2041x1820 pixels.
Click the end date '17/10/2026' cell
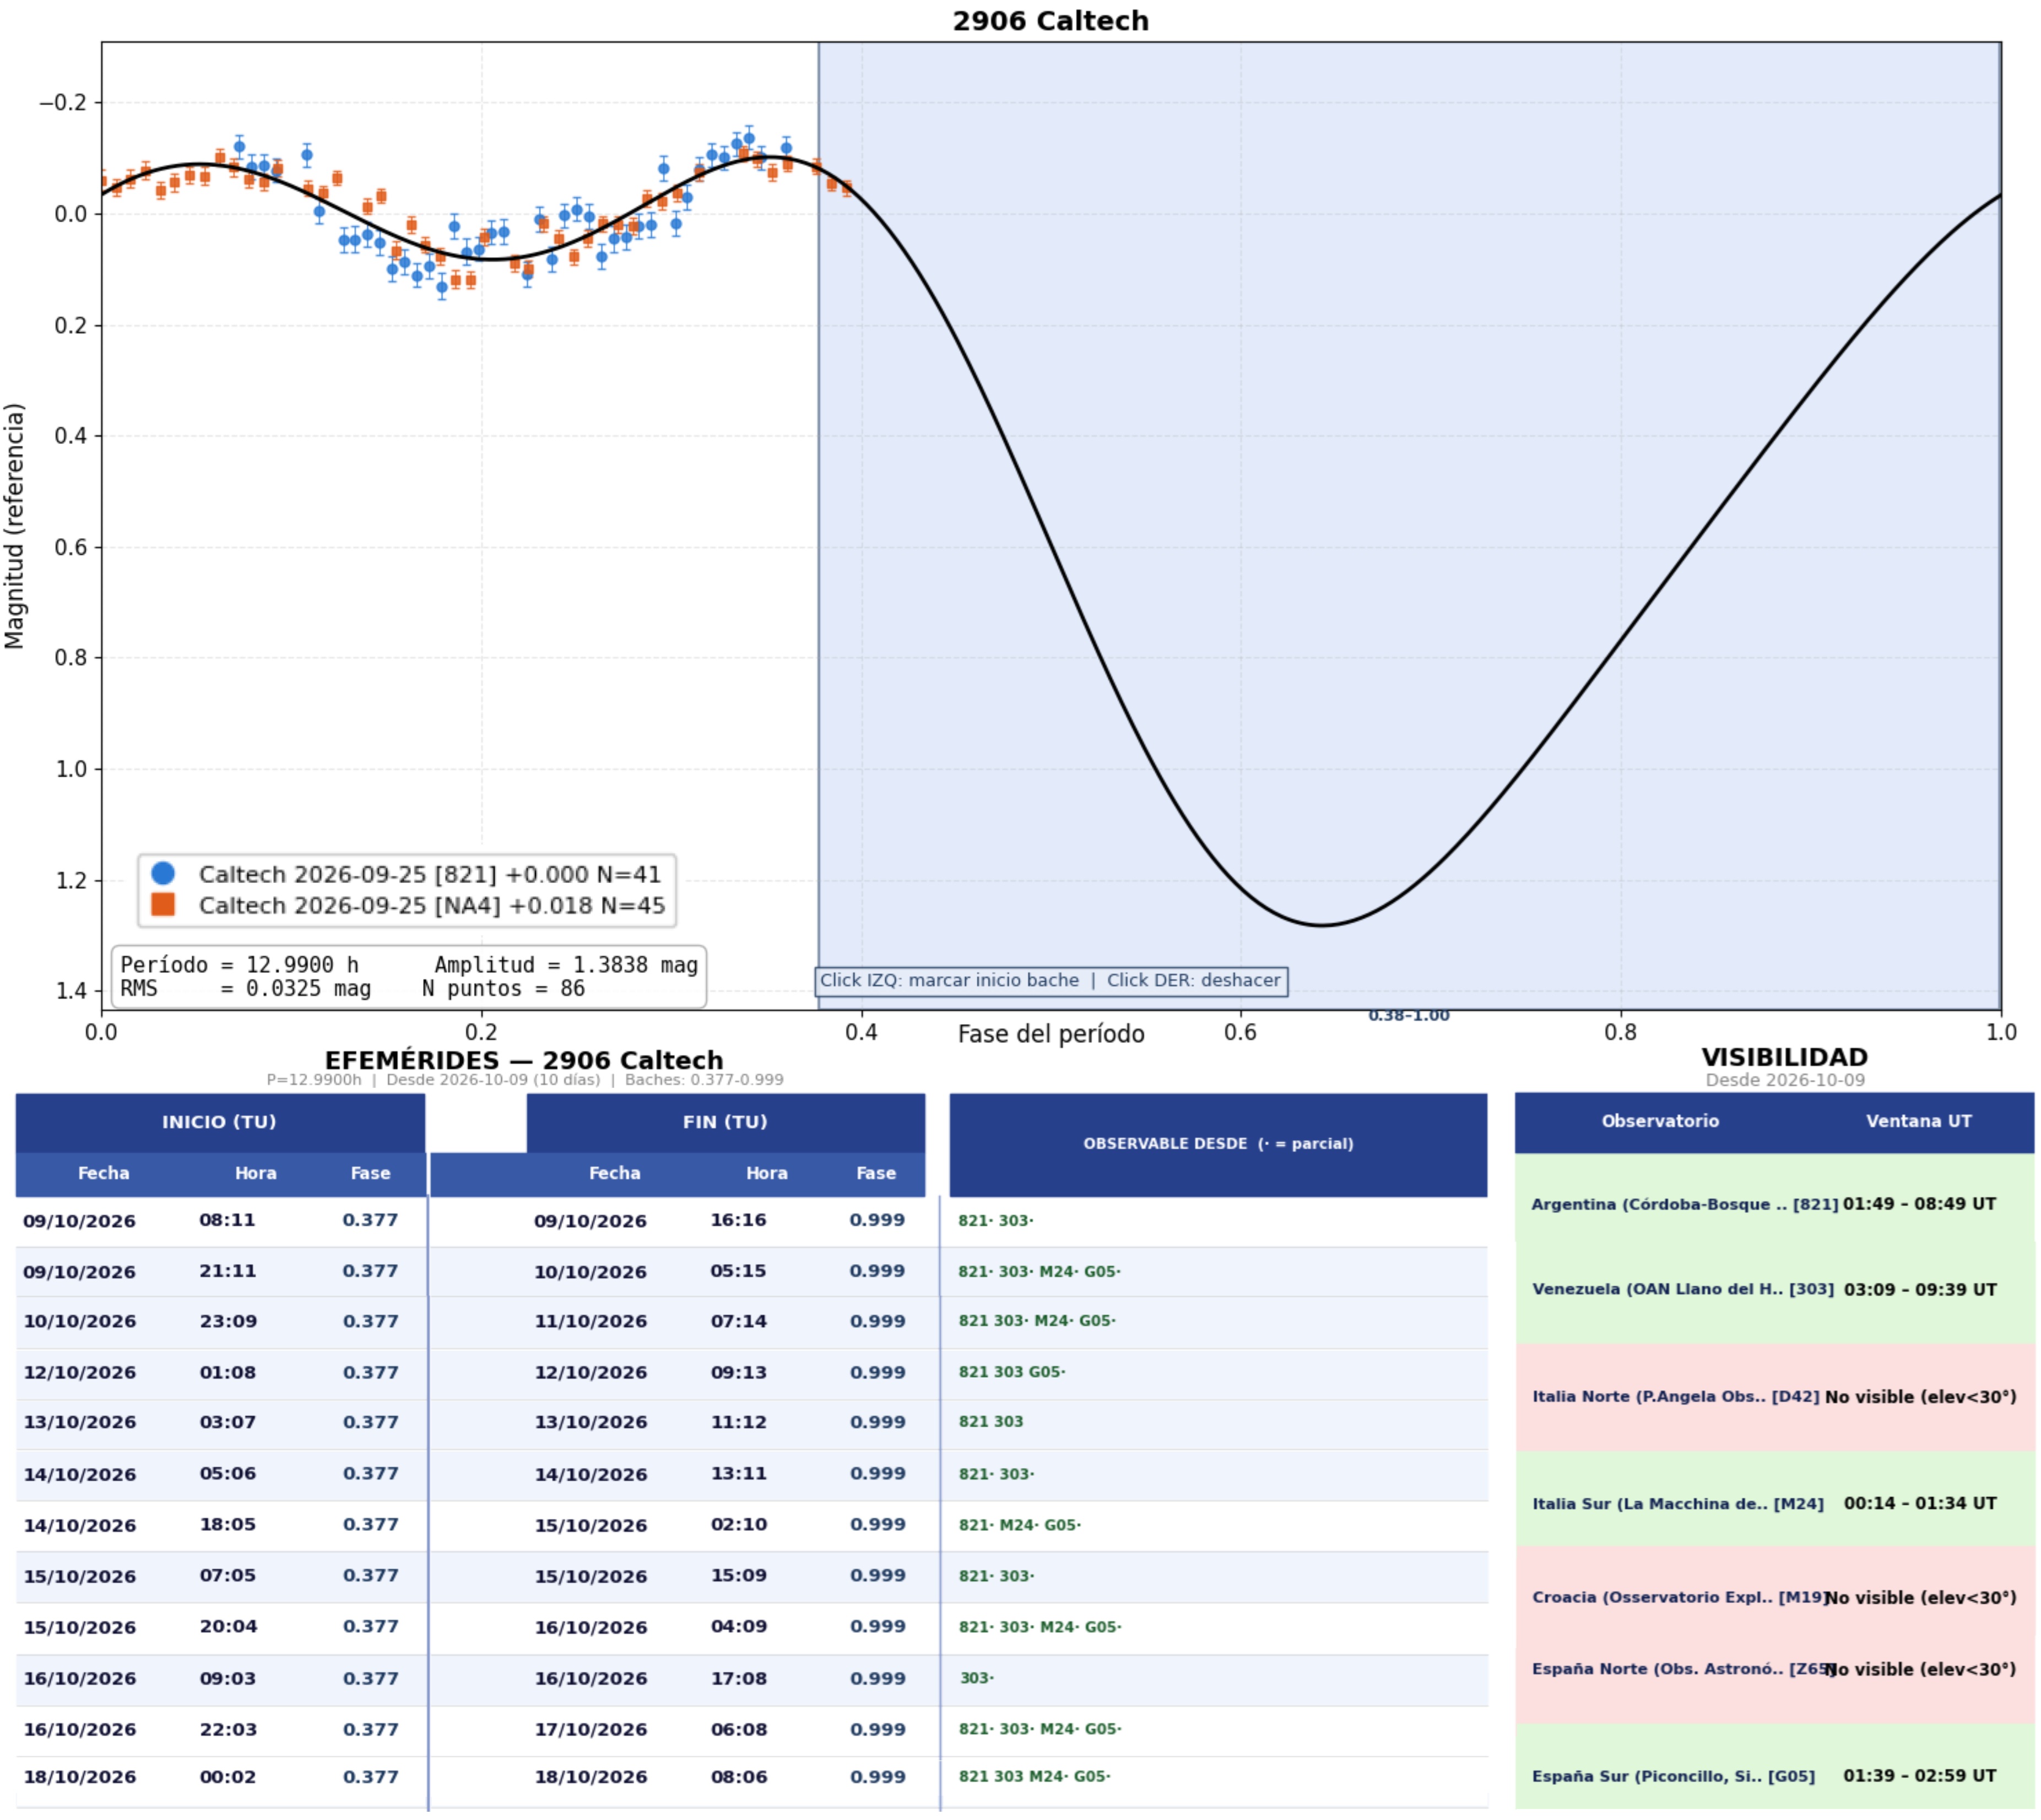point(590,1729)
